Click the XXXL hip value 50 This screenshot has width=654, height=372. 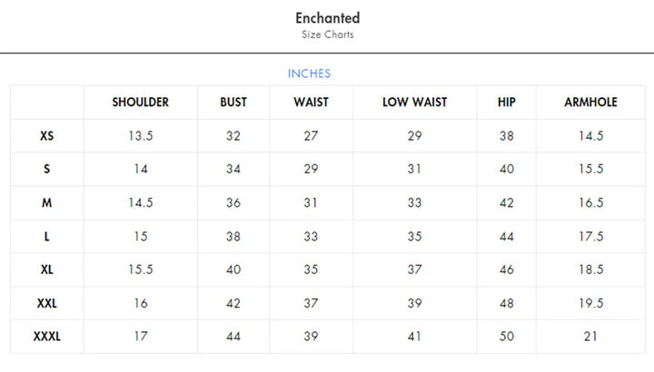[x=506, y=338]
